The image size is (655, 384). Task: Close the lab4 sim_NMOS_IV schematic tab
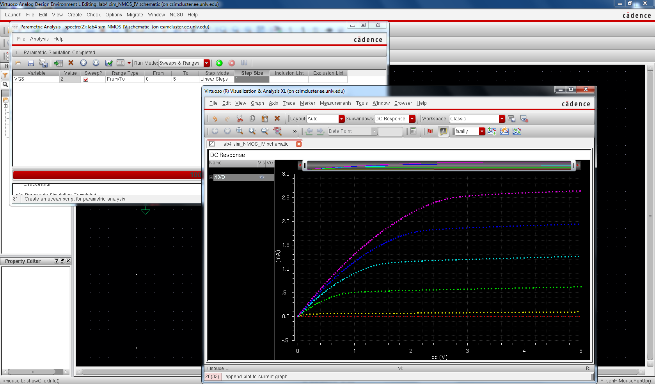(x=299, y=144)
